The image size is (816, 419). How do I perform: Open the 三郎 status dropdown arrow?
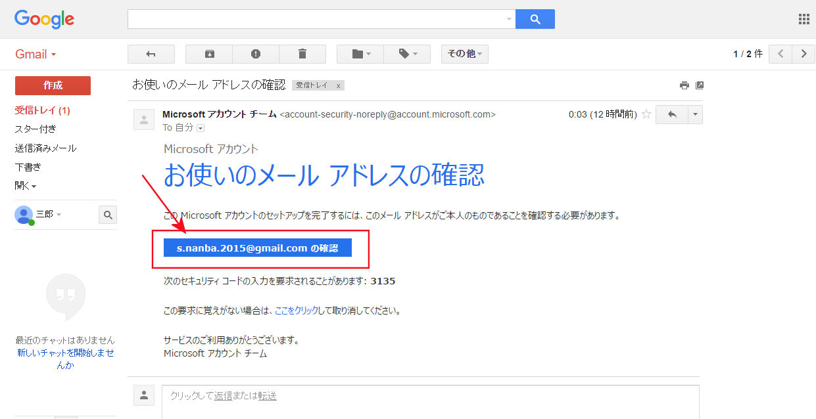[59, 215]
